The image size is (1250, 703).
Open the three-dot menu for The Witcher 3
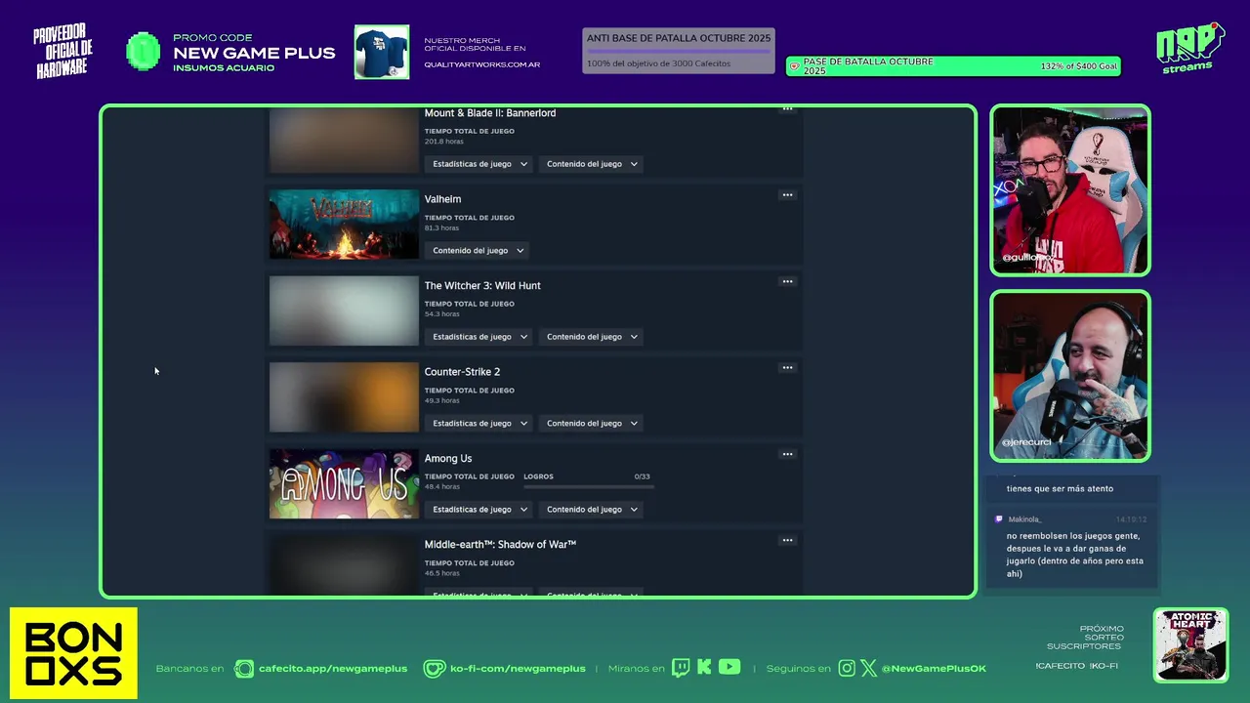787,281
